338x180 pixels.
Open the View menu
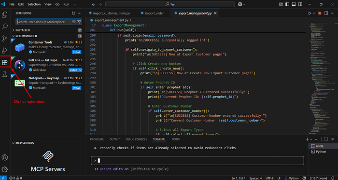(x=48, y=4)
